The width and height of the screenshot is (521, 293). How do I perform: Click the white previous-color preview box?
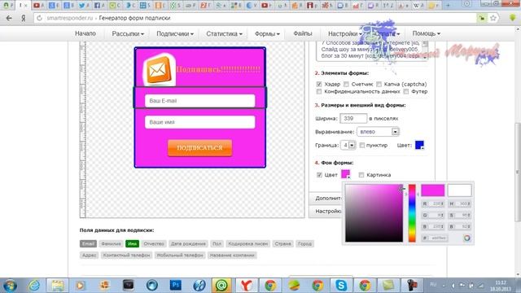point(459,190)
